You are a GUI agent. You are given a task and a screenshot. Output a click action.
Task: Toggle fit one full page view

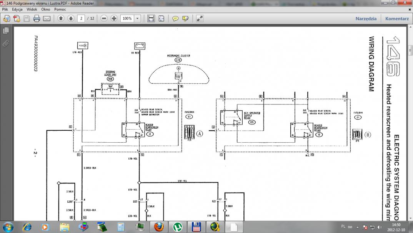(x=161, y=18)
